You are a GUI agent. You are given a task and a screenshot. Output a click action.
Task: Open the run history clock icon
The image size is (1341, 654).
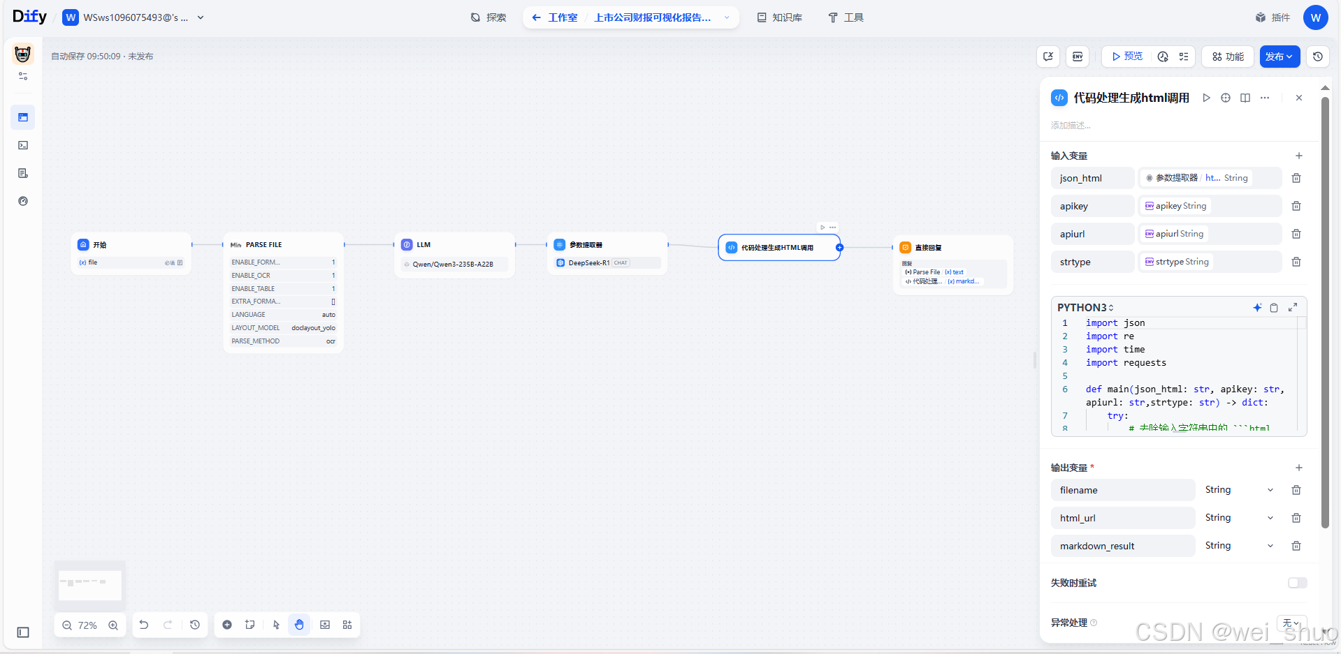tap(1163, 57)
